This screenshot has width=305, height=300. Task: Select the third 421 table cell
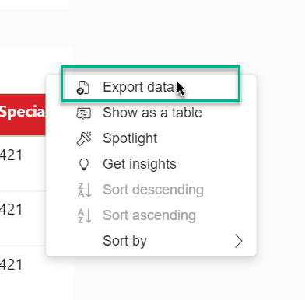coord(11,264)
